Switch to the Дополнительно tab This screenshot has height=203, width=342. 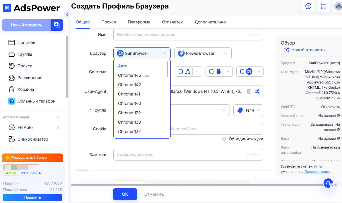coord(210,22)
